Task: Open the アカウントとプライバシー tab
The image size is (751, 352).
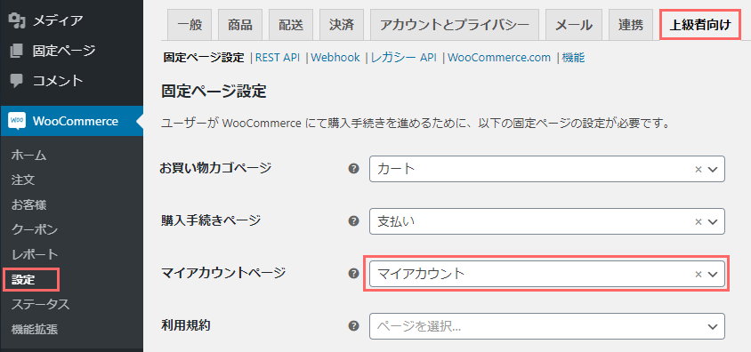Action: pyautogui.click(x=455, y=26)
